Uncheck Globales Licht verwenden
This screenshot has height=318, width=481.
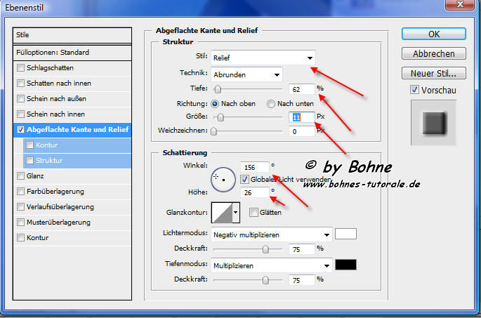244,178
